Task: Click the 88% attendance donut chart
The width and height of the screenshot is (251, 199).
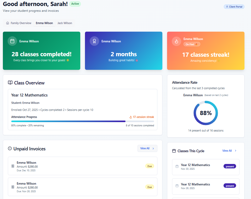Action: (x=206, y=113)
